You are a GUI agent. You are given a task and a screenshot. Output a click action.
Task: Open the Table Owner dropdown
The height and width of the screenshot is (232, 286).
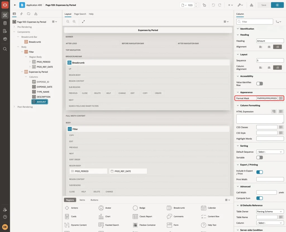[270, 211]
